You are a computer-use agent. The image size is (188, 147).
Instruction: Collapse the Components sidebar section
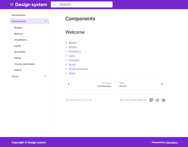click(45, 21)
